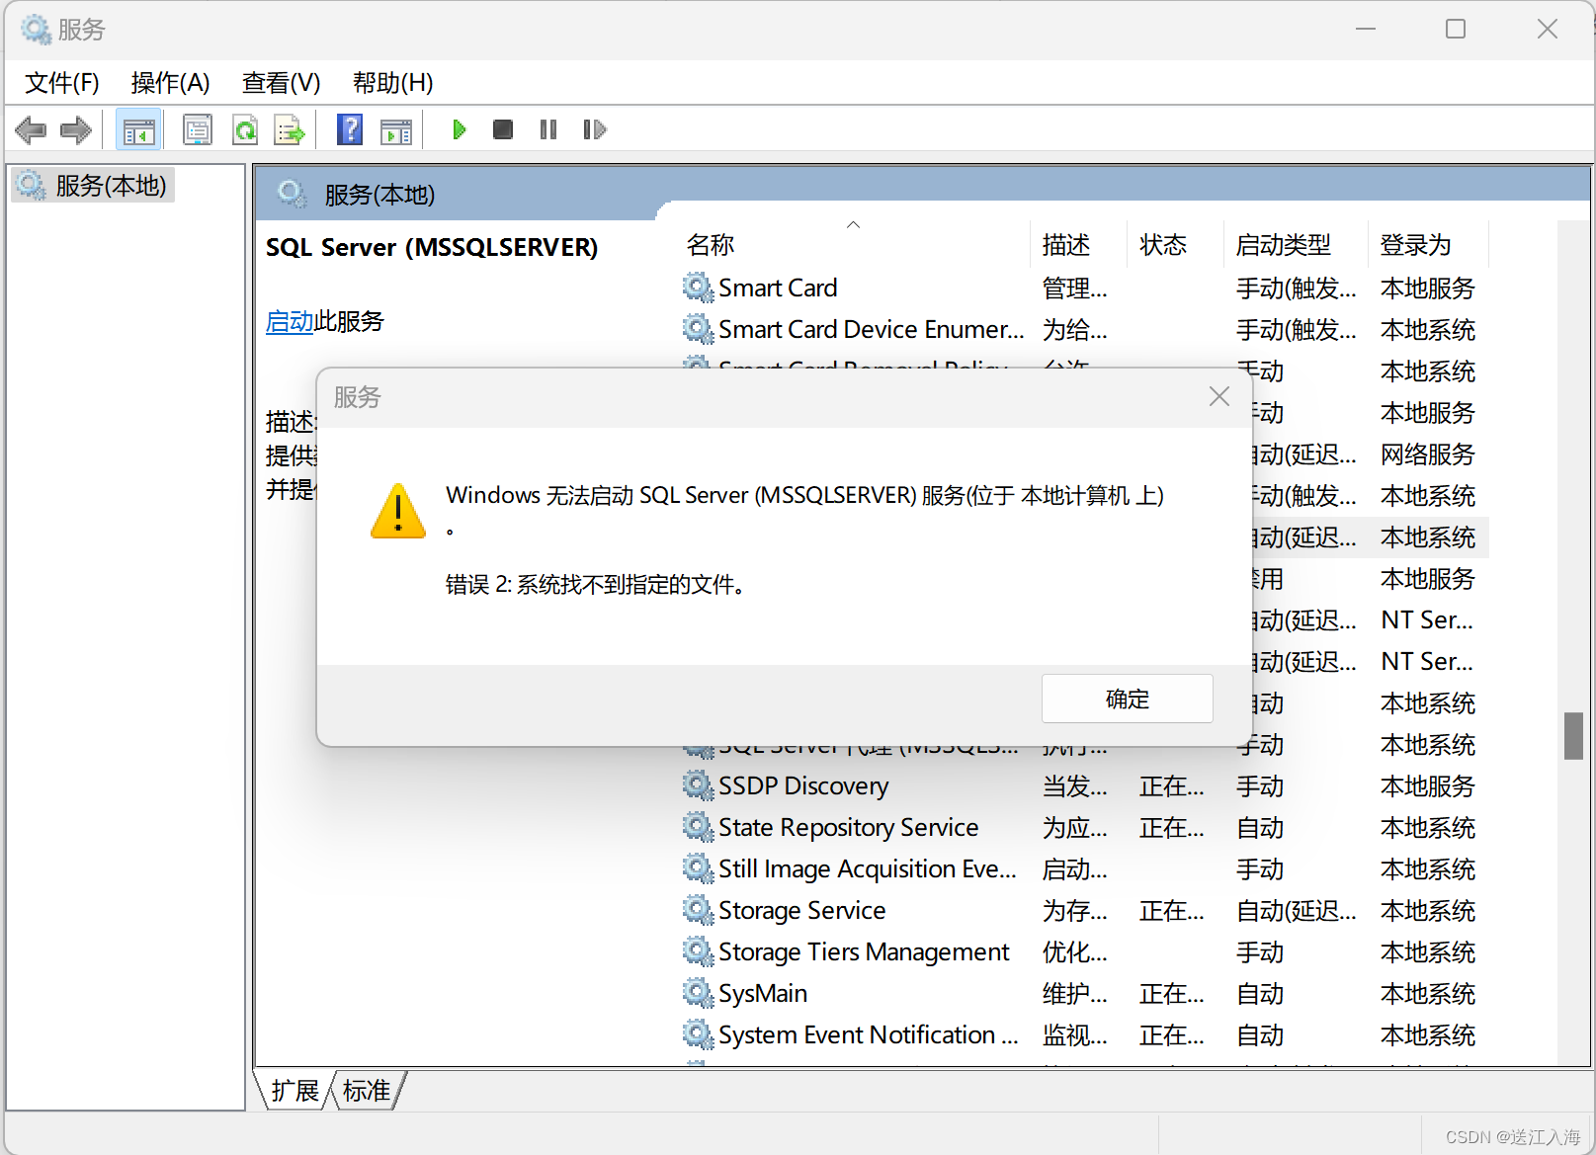Switch to the 标准 tab
This screenshot has height=1155, width=1596.
(367, 1091)
